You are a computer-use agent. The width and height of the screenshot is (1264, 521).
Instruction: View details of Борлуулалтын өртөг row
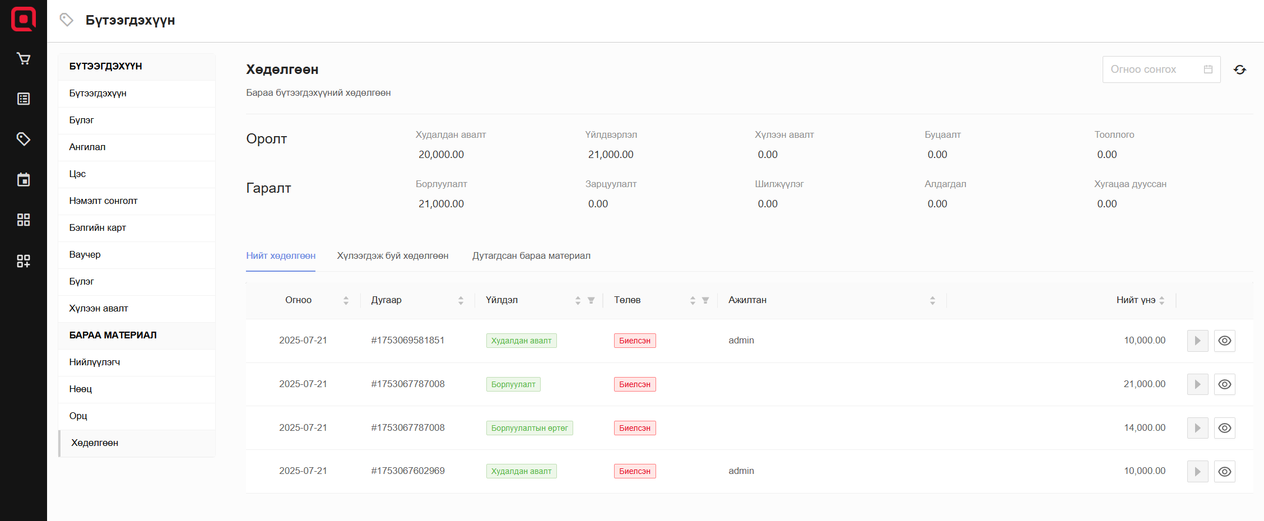1224,428
